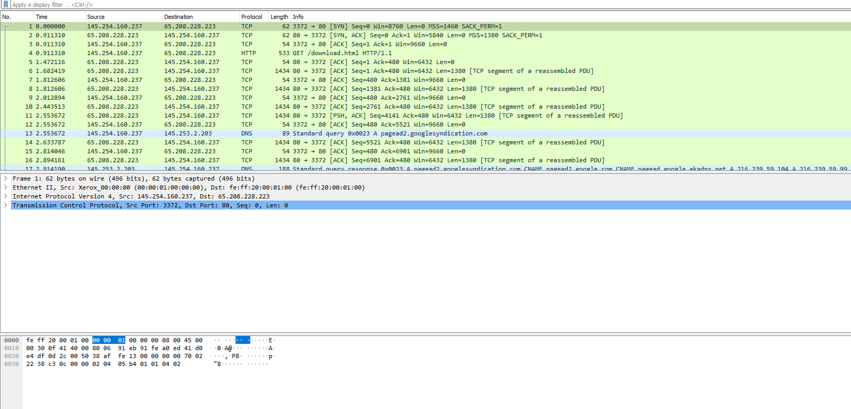Click highlighted ASCII characters in hex pane first row

pyautogui.click(x=243, y=340)
